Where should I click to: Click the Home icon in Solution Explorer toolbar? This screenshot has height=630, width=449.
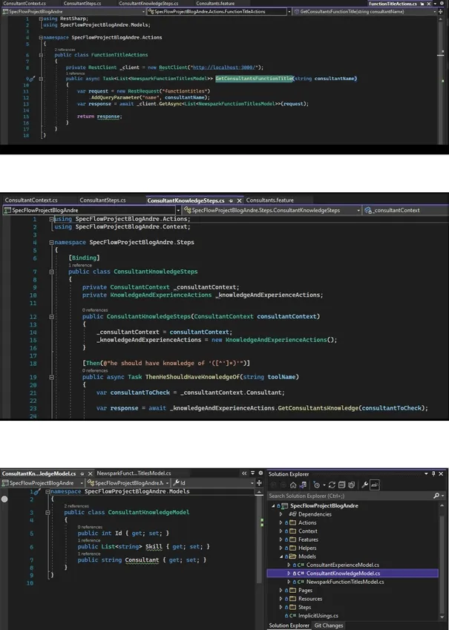click(x=293, y=485)
